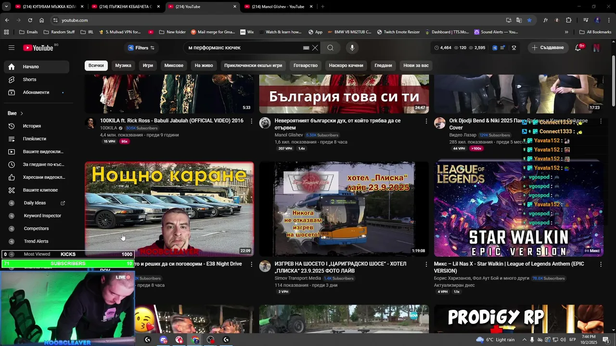The height and width of the screenshot is (346, 616).
Task: Select the Игри filter chip
Action: [148, 65]
